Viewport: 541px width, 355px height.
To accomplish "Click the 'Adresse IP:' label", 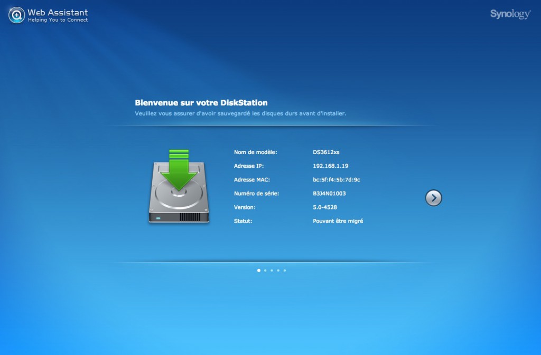I will point(249,166).
